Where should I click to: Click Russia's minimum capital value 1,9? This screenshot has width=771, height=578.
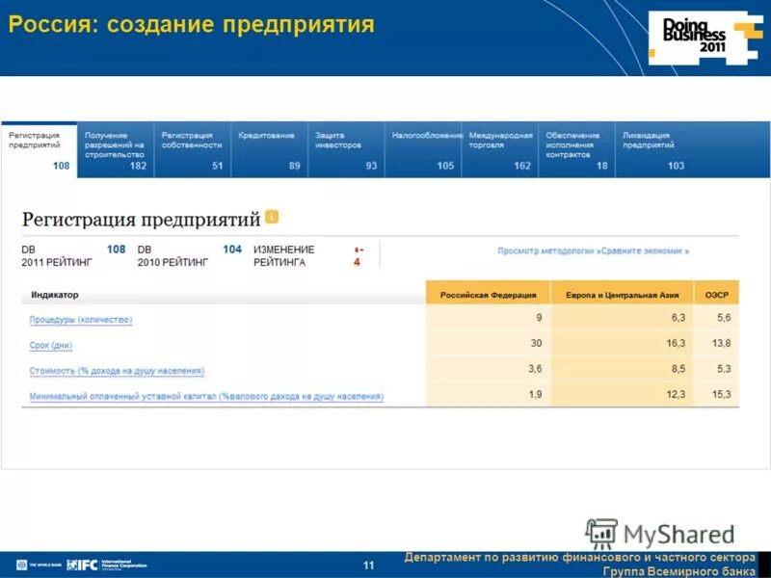point(535,394)
